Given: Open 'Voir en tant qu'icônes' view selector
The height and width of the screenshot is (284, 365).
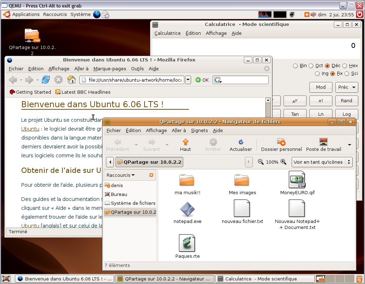Looking at the screenshot, I should [322, 162].
